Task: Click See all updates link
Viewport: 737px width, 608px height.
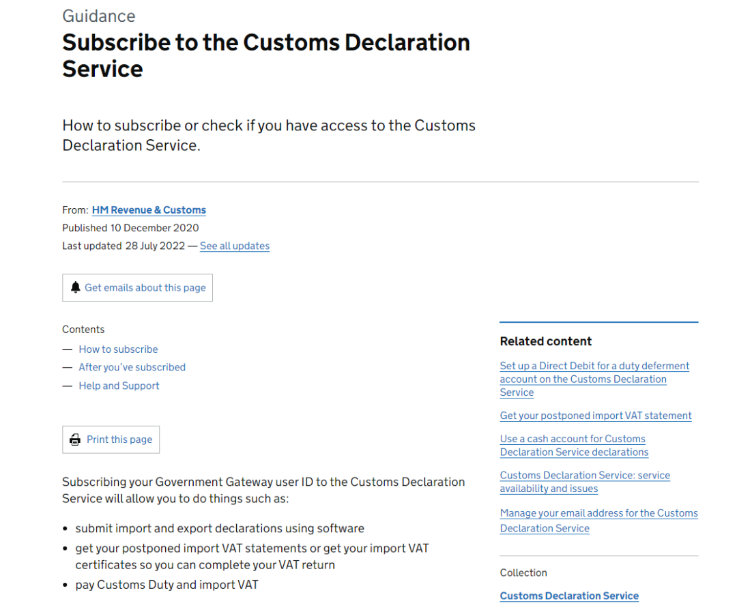Action: pyautogui.click(x=234, y=246)
